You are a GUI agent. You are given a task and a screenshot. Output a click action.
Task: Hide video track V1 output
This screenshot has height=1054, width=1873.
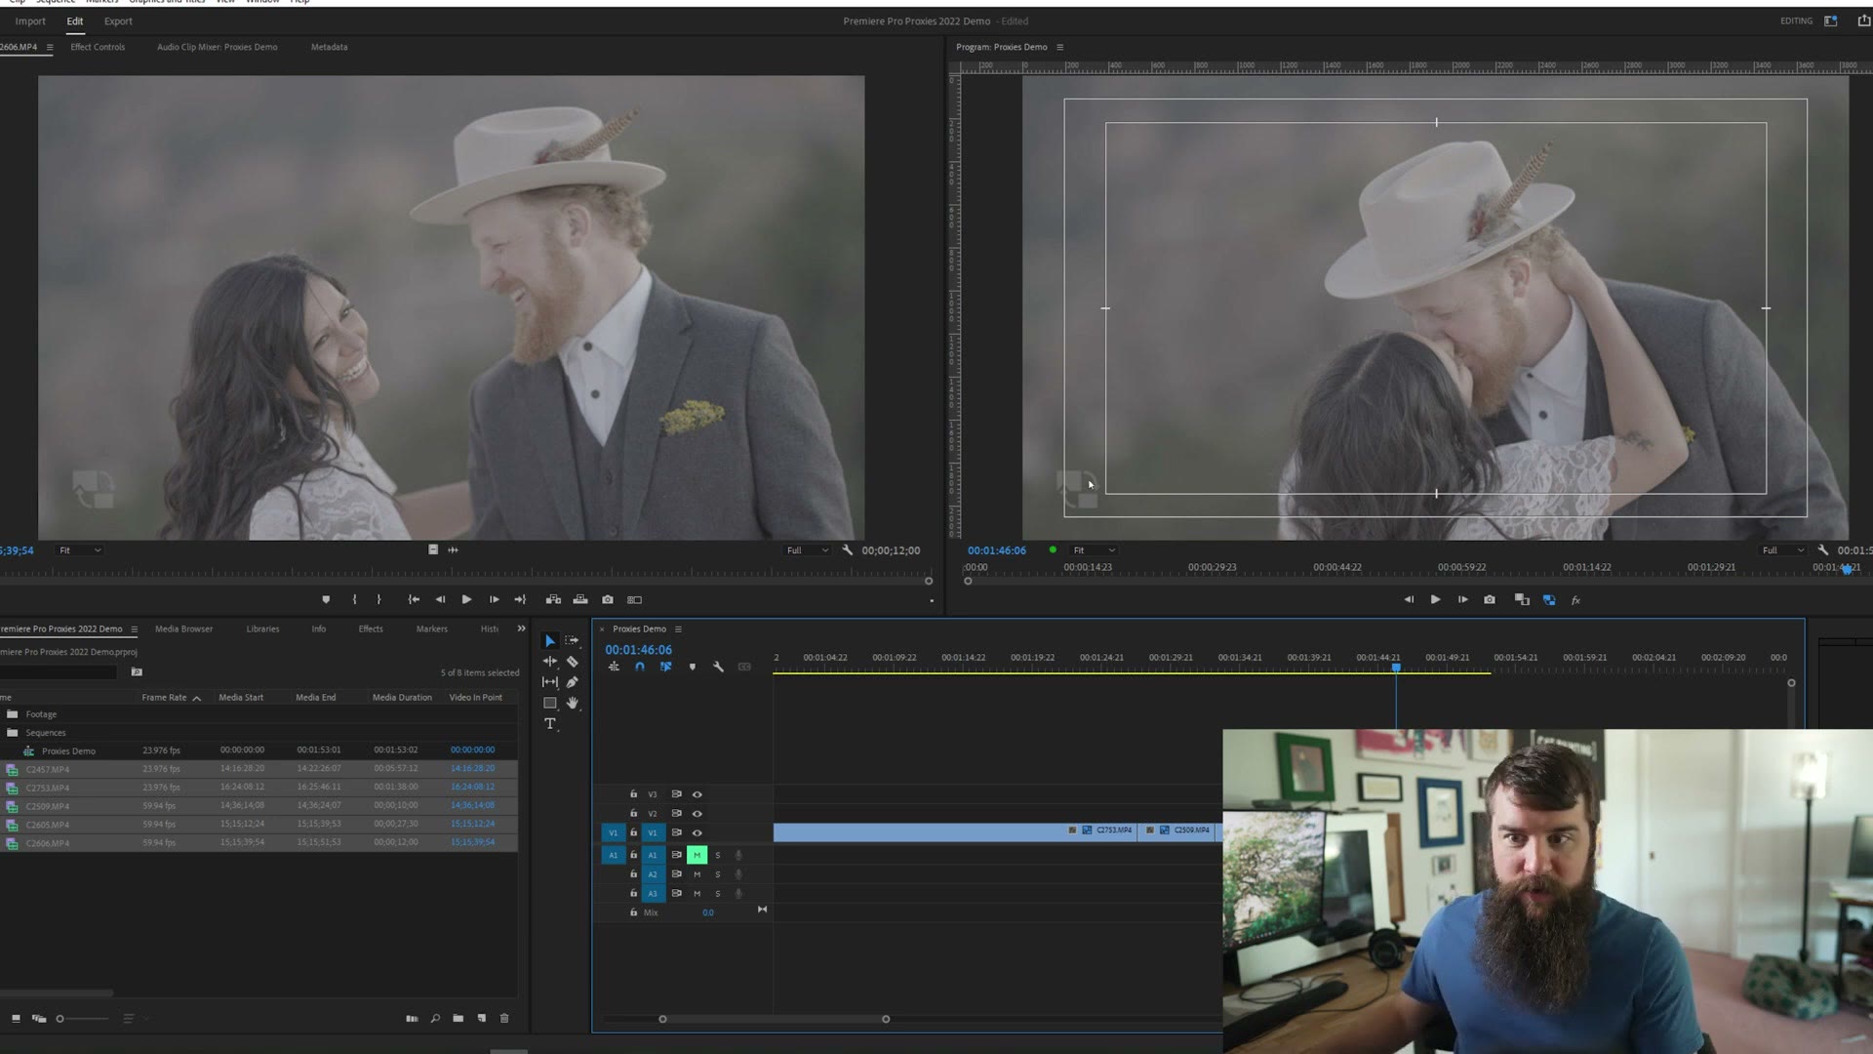pyautogui.click(x=697, y=832)
